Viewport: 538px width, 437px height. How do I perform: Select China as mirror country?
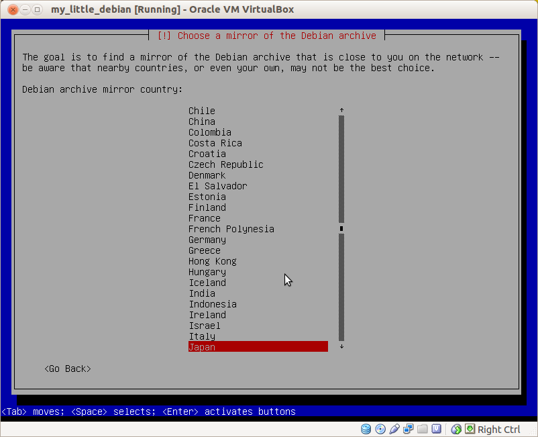tap(202, 122)
